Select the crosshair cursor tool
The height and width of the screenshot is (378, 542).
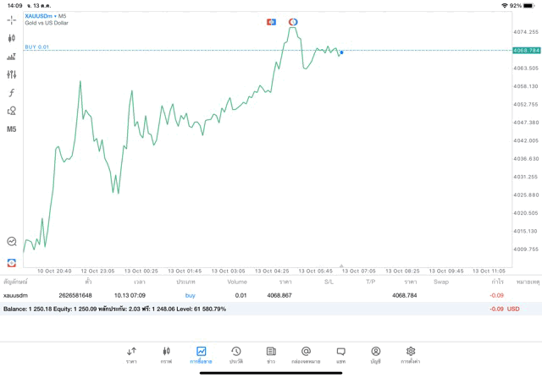coord(11,20)
